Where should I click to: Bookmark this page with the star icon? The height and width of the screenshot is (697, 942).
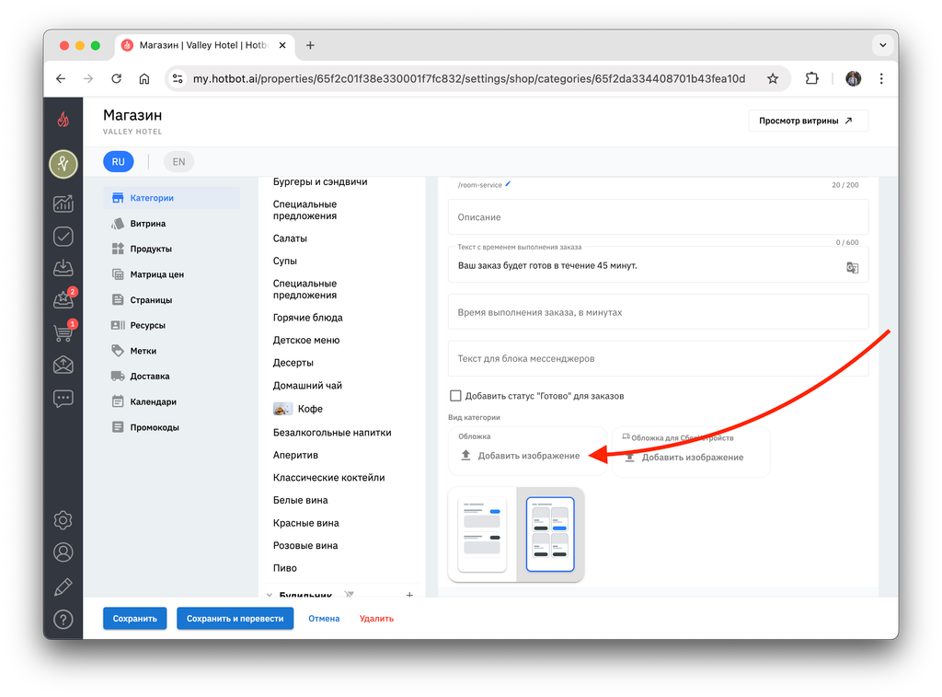click(773, 79)
